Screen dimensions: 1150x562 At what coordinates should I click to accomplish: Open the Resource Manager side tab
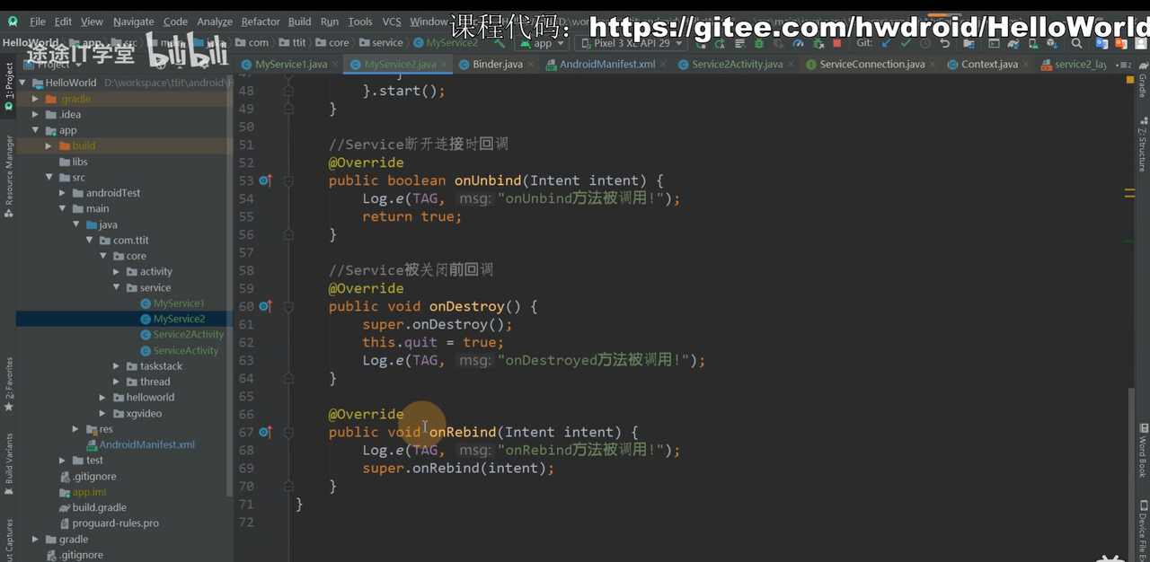[9, 178]
